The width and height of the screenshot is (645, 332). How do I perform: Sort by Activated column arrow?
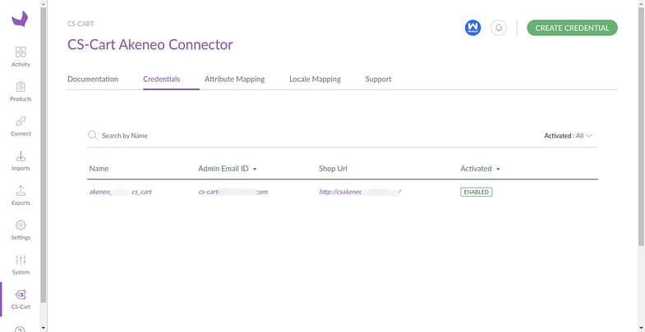[498, 169]
